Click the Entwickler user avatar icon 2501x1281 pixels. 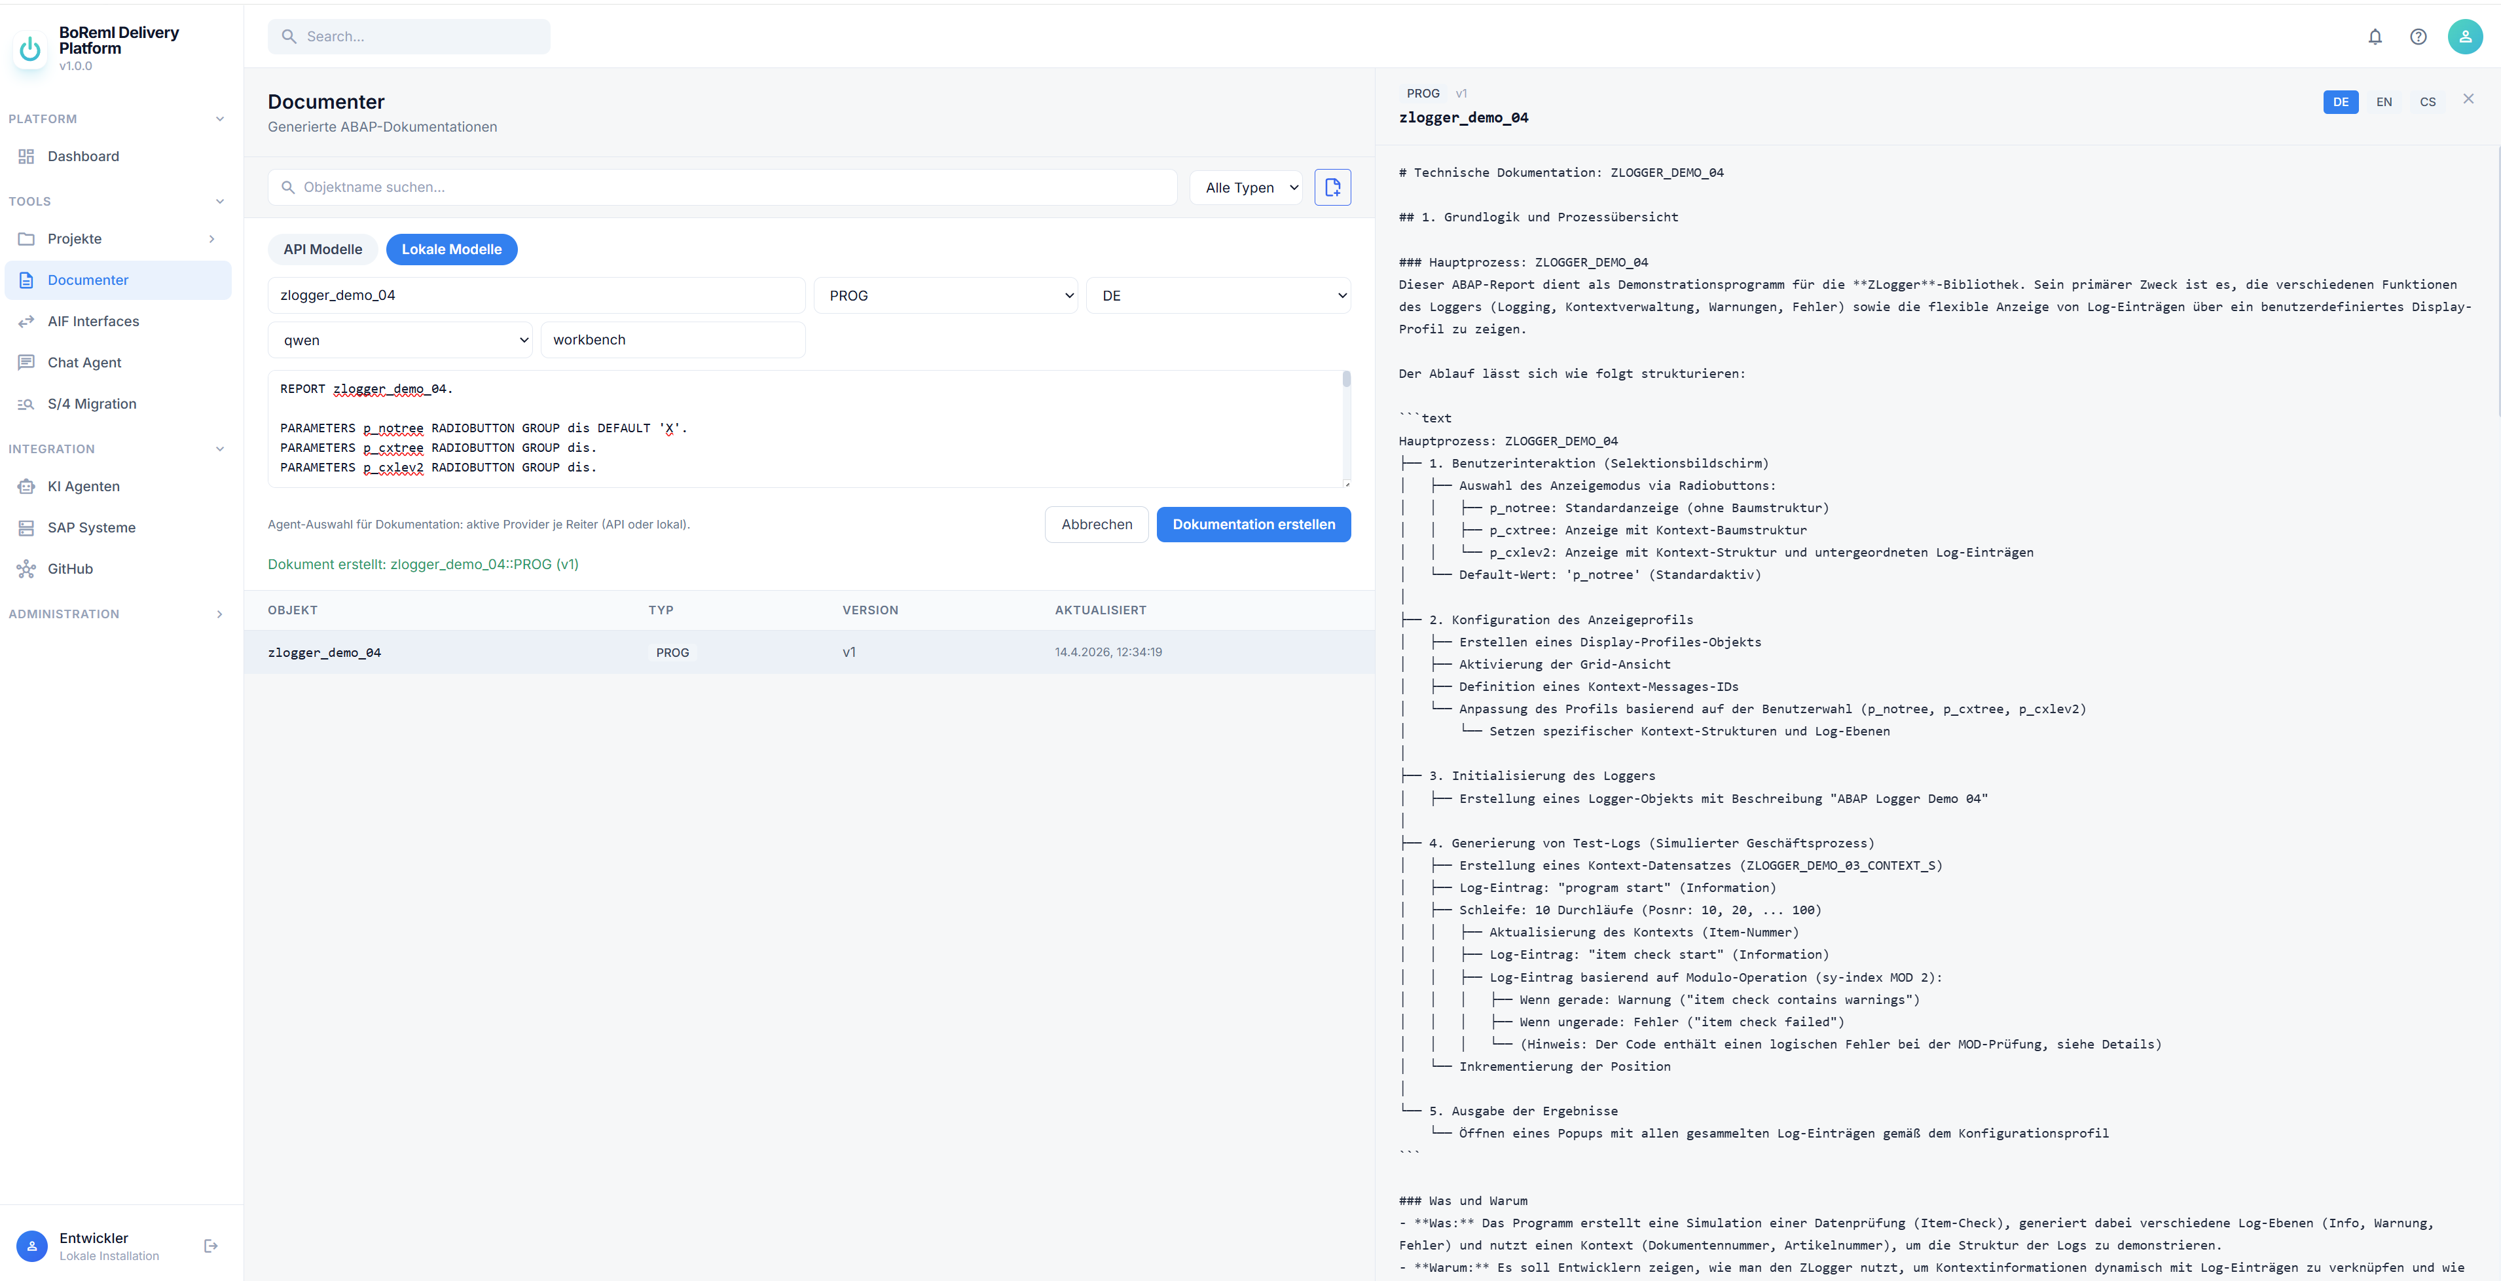pyautogui.click(x=32, y=1246)
